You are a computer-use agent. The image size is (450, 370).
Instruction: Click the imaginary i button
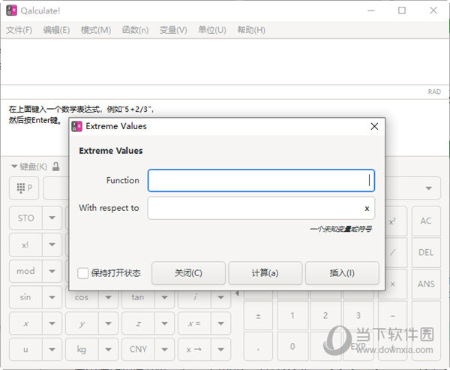194,298
